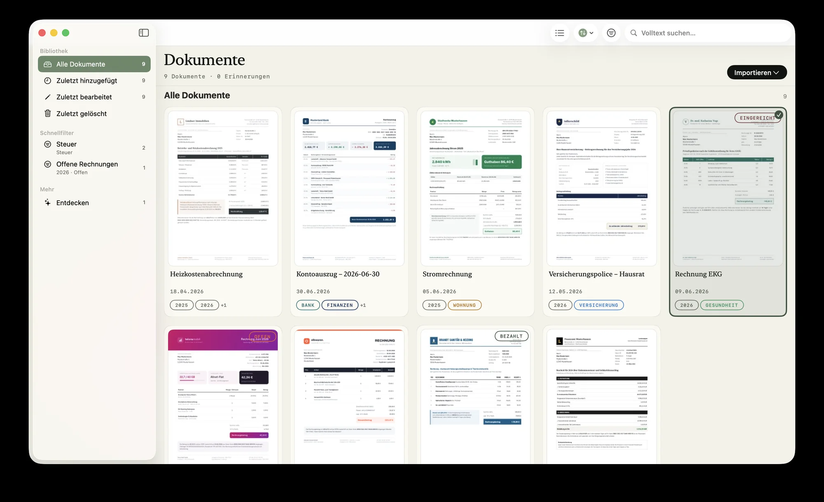Click the VERSICHERUNG tag
Image resolution: width=824 pixels, height=502 pixels.
(599, 305)
